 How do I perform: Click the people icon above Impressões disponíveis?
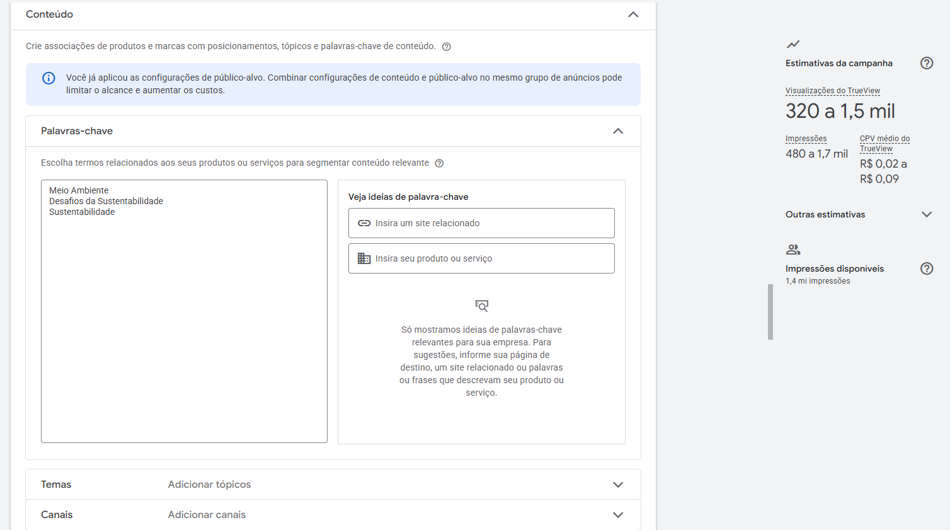[793, 250]
